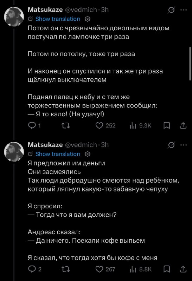Share the first tweet
Screen dimensions: 192x281
pyautogui.click(x=183, y=125)
